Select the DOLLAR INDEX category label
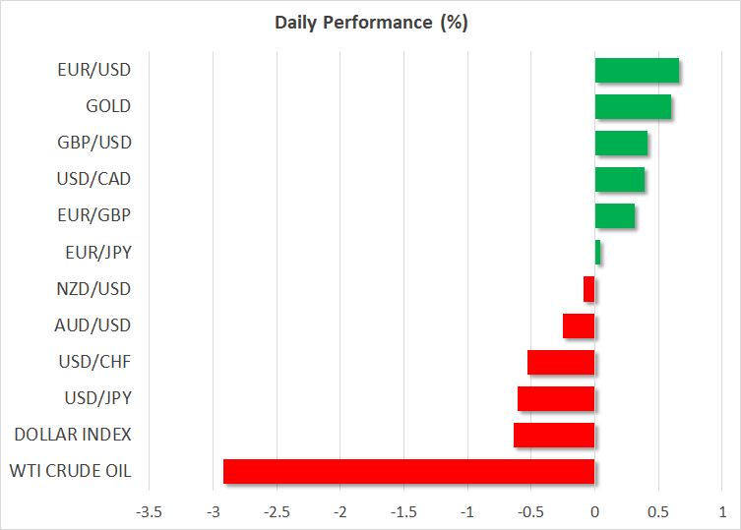This screenshot has height=530, width=741. pos(74,435)
